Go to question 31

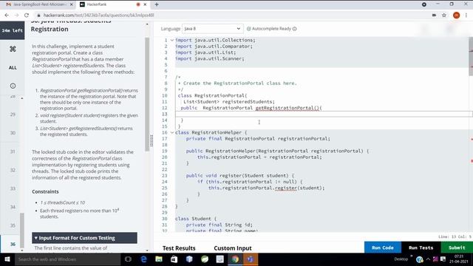click(13, 151)
